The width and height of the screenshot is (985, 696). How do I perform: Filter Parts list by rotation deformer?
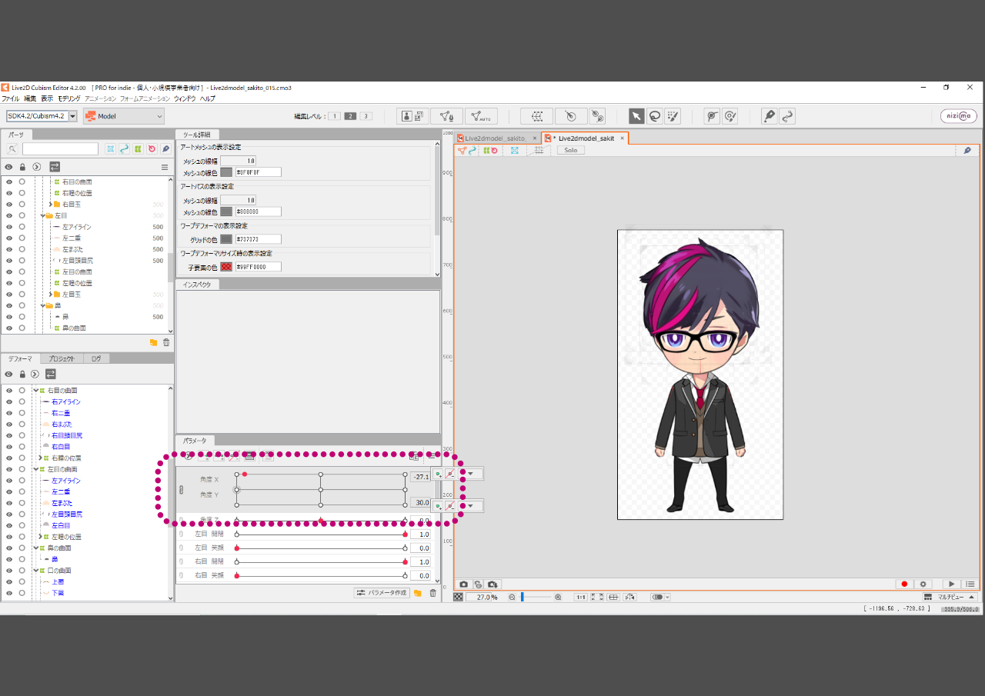tap(152, 148)
